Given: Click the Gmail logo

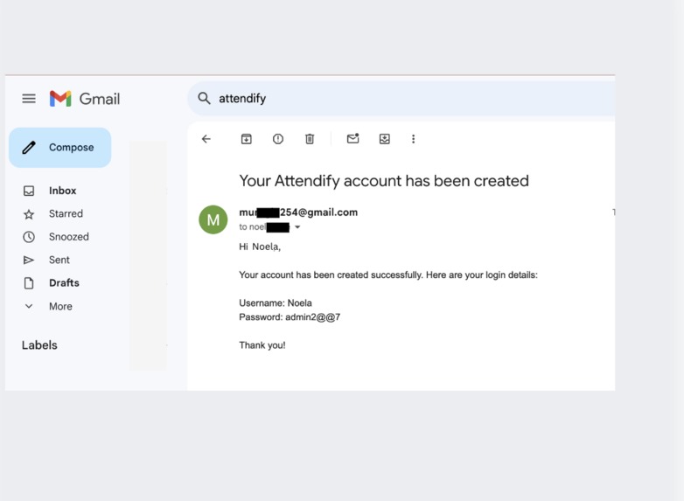Looking at the screenshot, I should click(x=85, y=99).
